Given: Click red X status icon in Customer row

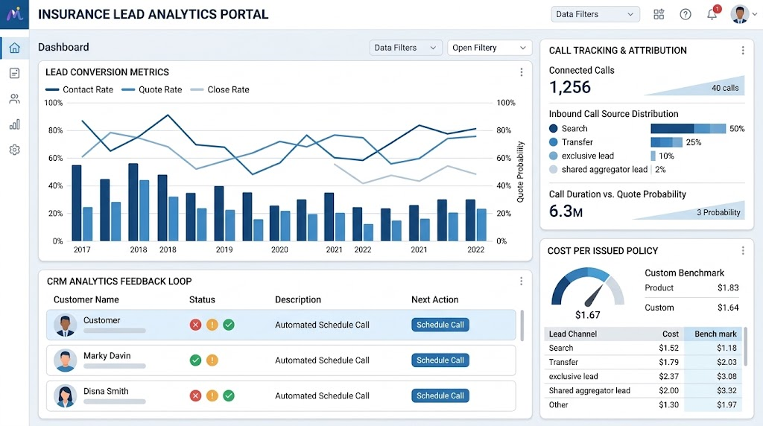Looking at the screenshot, I should [196, 325].
